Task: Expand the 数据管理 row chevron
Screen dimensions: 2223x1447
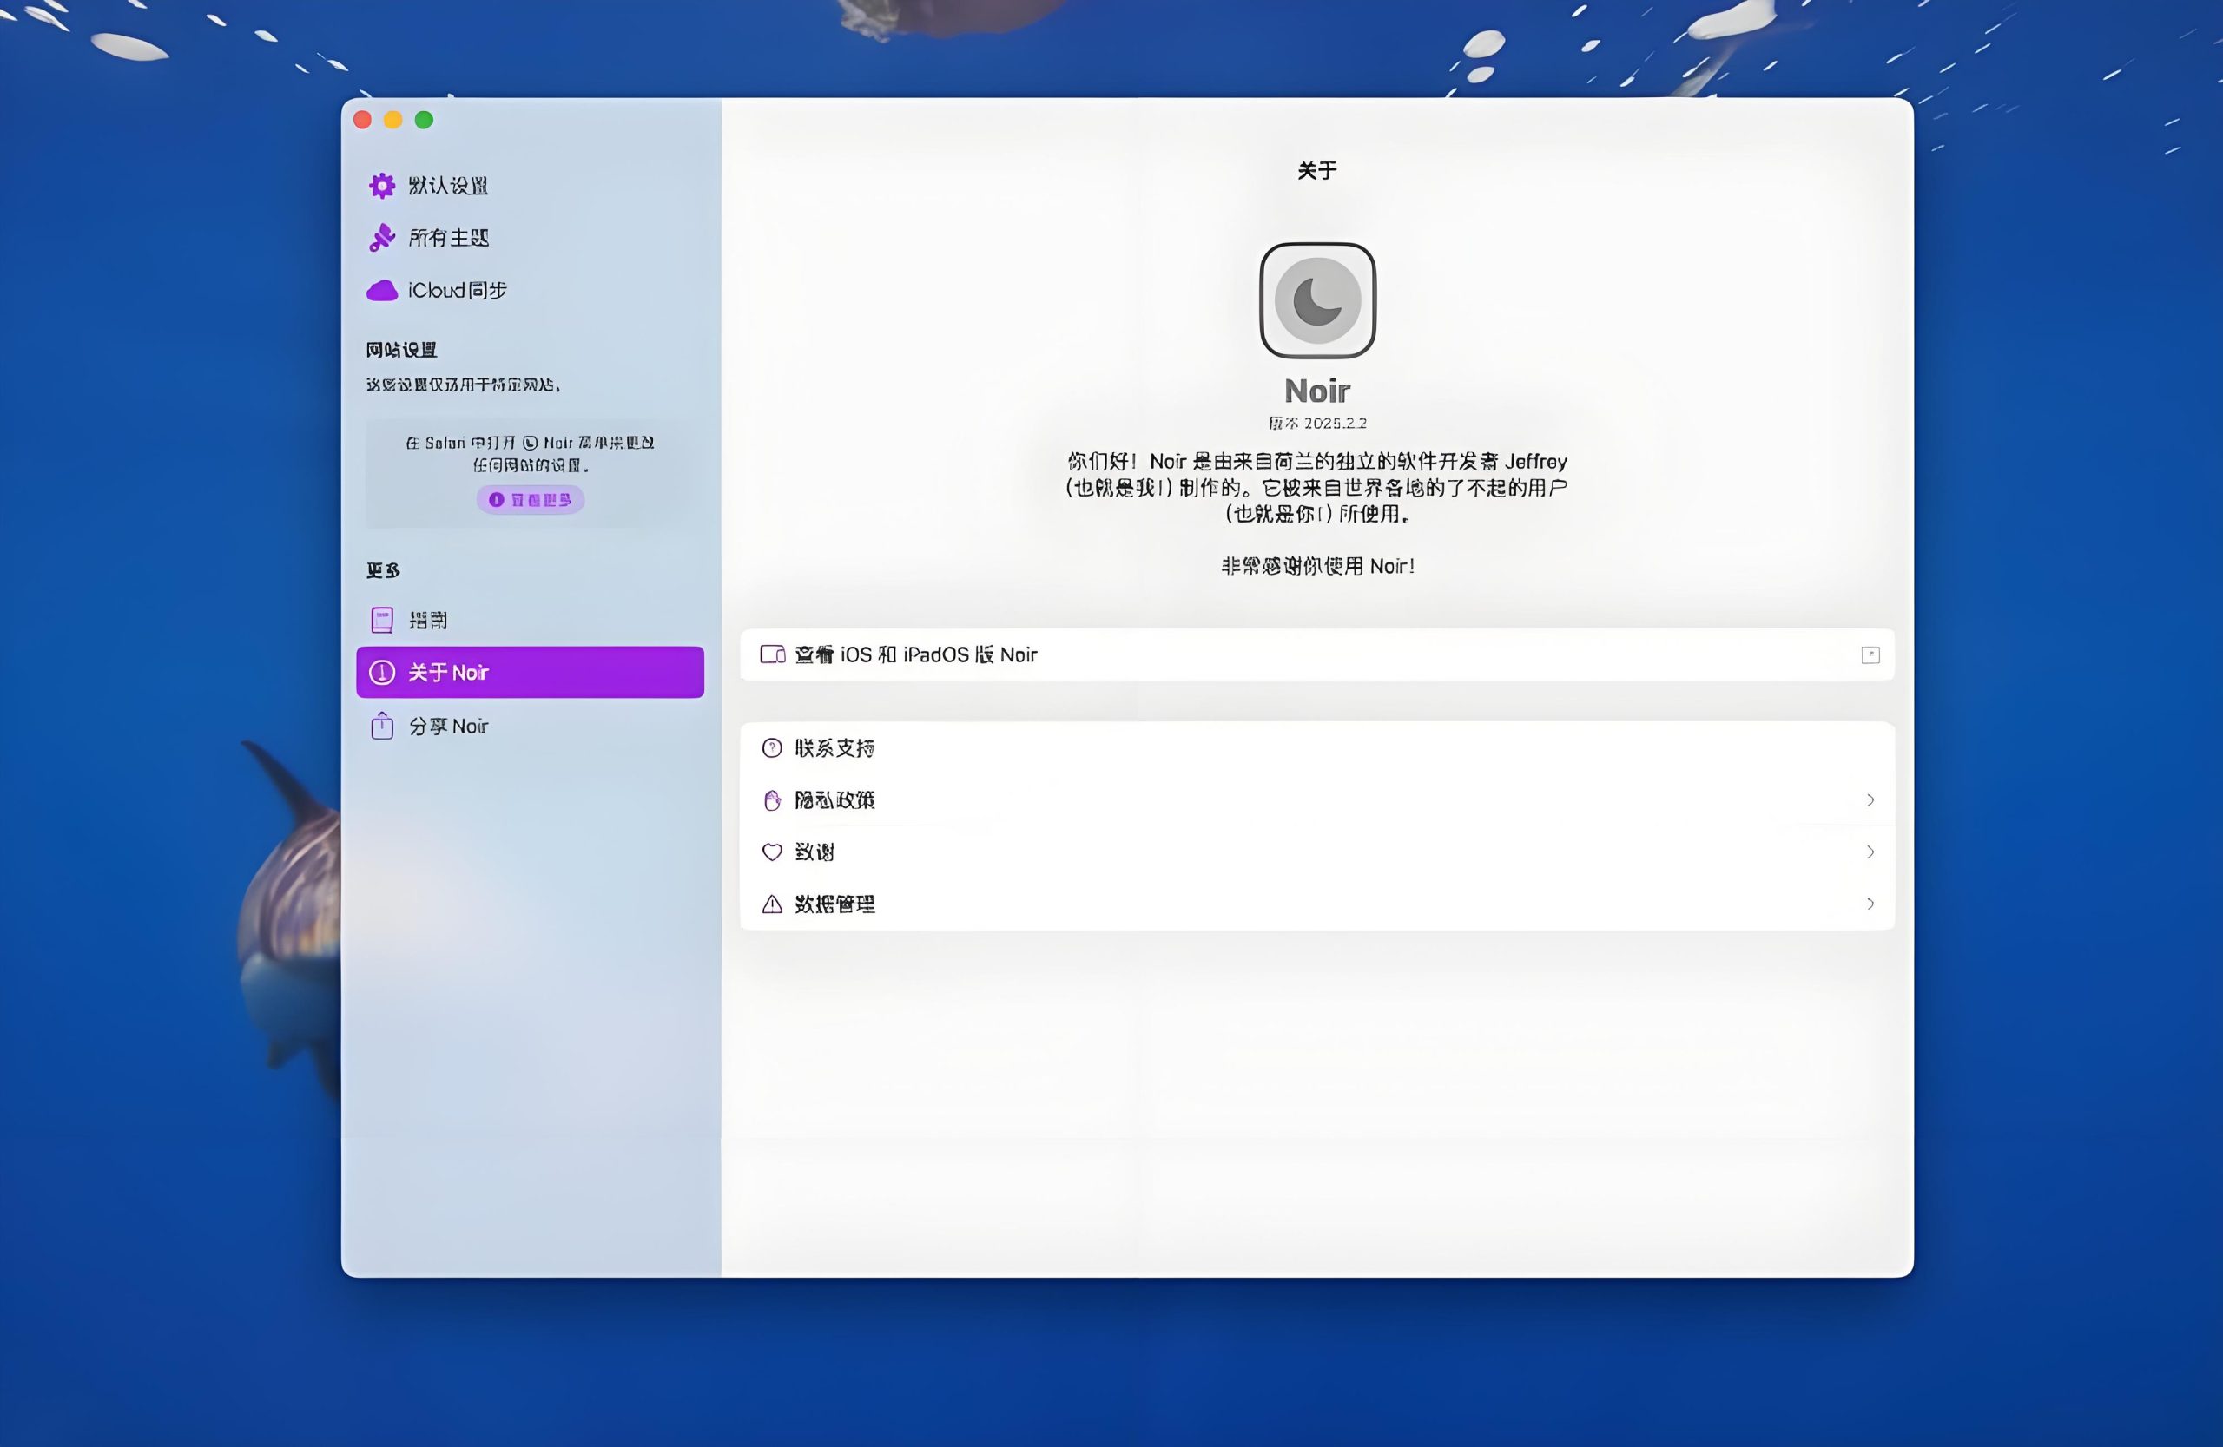Action: click(x=1870, y=904)
